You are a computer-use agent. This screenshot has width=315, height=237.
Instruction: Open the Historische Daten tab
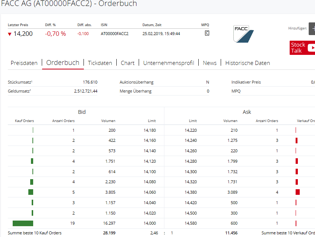(x=248, y=63)
